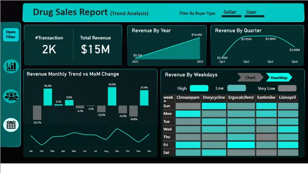
Task: Click the Sat row label
Action: (x=166, y=152)
